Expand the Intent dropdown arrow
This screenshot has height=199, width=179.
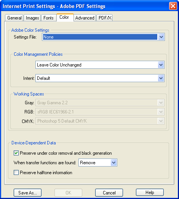[161, 78]
